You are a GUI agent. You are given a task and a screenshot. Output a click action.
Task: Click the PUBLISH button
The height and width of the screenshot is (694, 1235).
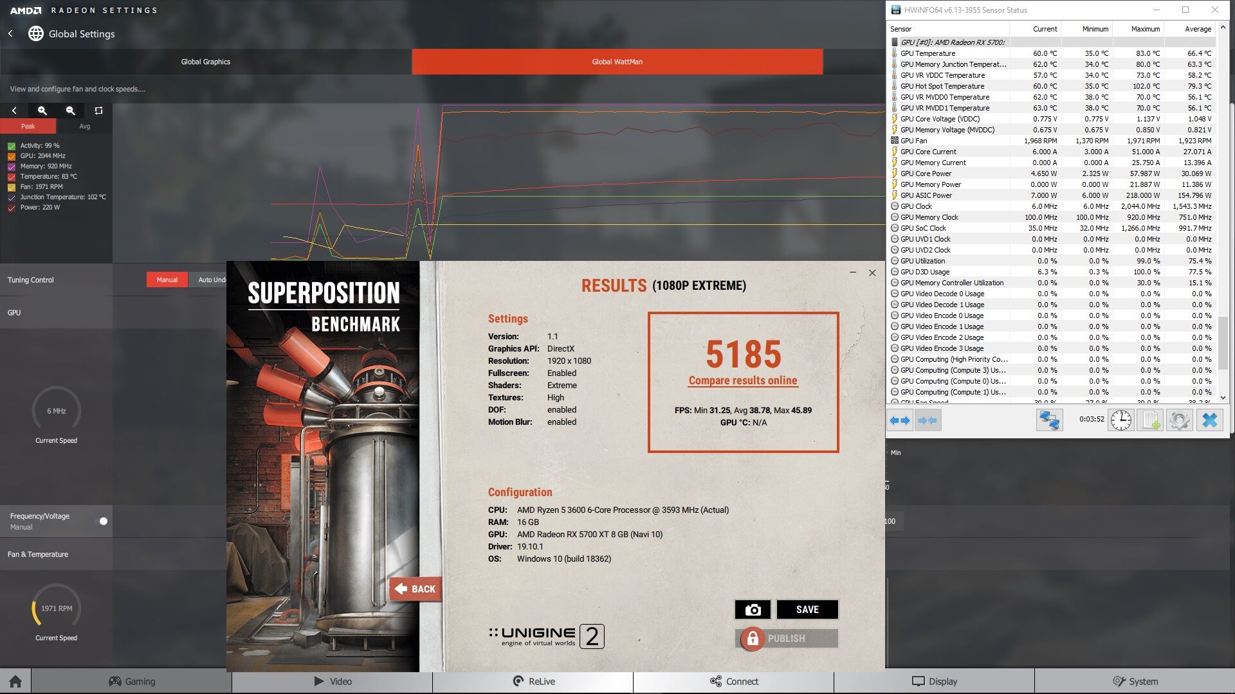[x=787, y=638]
